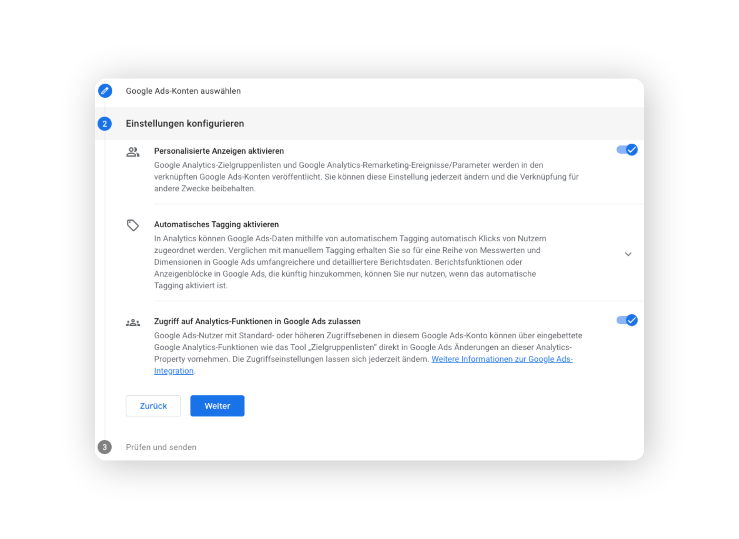Click the Automatisches Tagging aktivieren heading

(216, 224)
